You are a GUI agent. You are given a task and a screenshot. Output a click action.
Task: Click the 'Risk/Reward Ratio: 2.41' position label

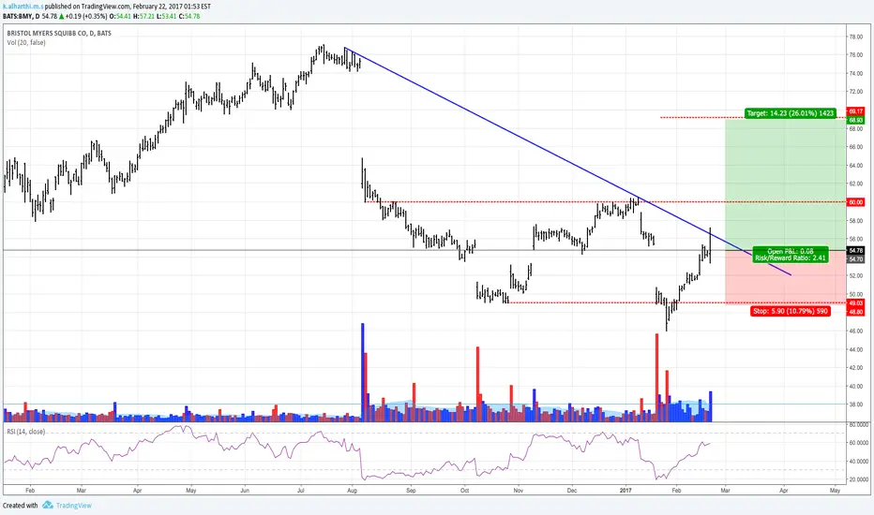click(791, 257)
